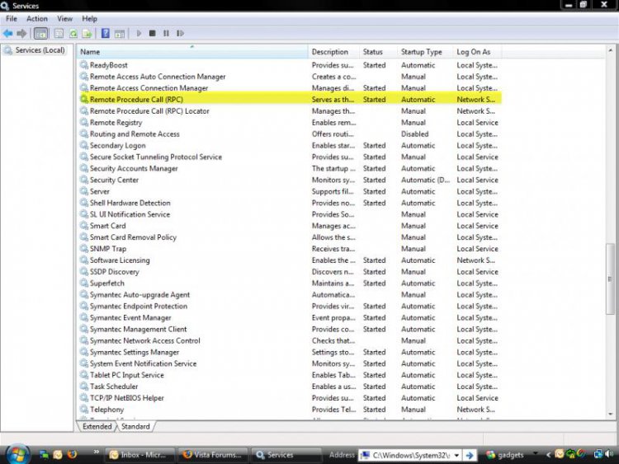
Task: Open the taskbar Address bar dropdown arrow
Action: click(x=456, y=455)
